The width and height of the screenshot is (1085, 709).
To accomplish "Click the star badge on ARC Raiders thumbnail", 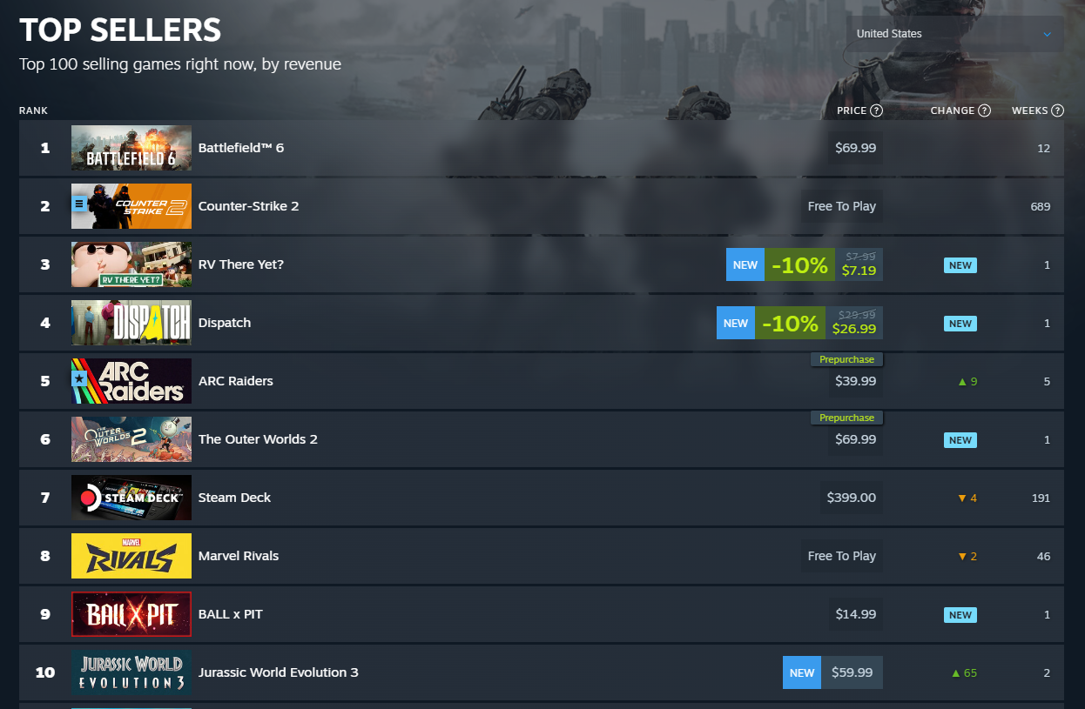I will coord(79,379).
